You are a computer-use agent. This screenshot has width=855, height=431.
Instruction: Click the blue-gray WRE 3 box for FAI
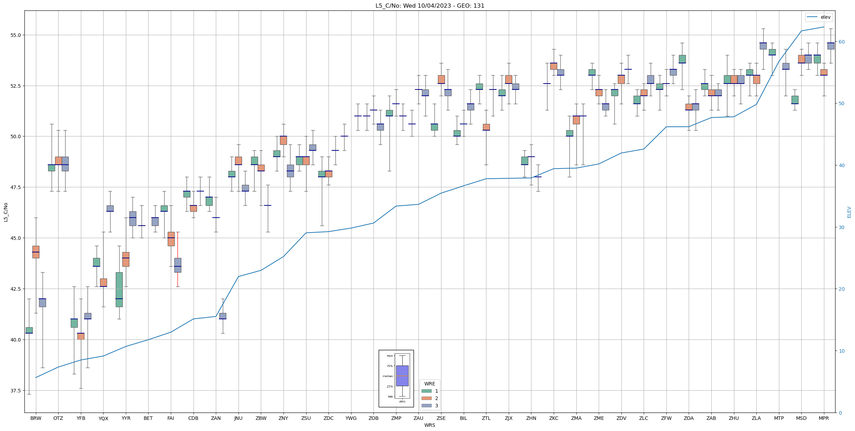[x=177, y=265]
